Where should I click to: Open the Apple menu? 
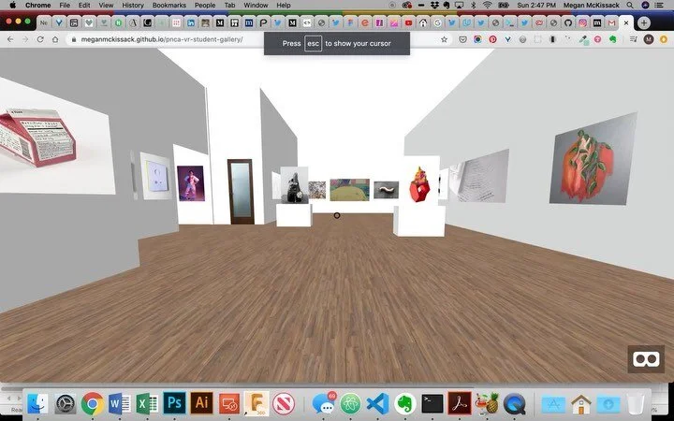12,6
